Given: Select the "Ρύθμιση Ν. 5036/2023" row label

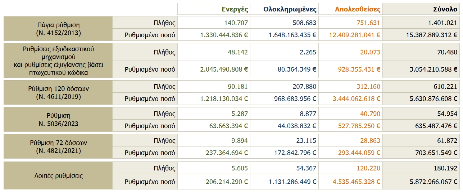Looking at the screenshot, I should [x=58, y=120].
